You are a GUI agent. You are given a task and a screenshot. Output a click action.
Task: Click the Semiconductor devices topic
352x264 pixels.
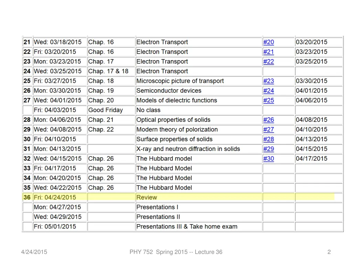click(x=169, y=91)
